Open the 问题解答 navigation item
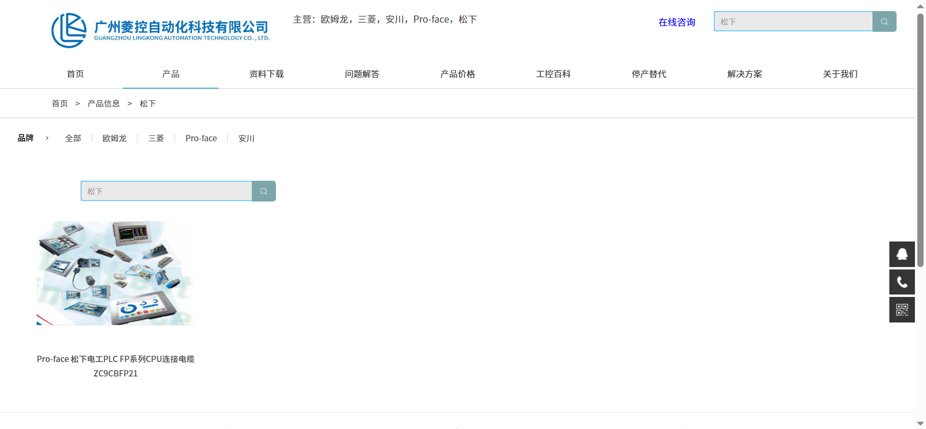Image resolution: width=926 pixels, height=429 pixels. tap(362, 74)
